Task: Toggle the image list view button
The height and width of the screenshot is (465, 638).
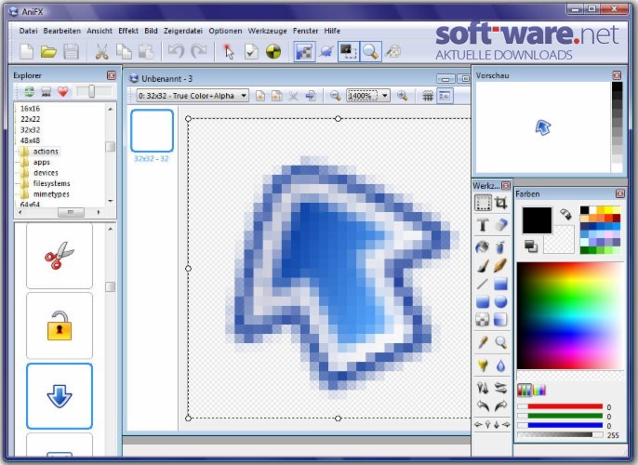Action: (445, 96)
